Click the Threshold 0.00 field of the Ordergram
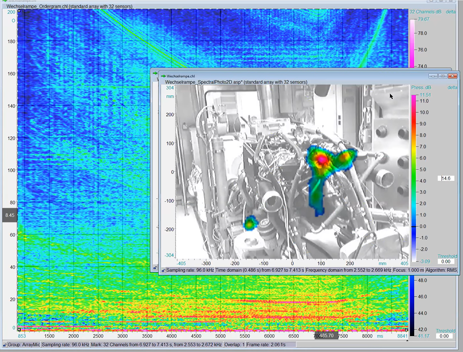The image size is (463, 352). 444,336
